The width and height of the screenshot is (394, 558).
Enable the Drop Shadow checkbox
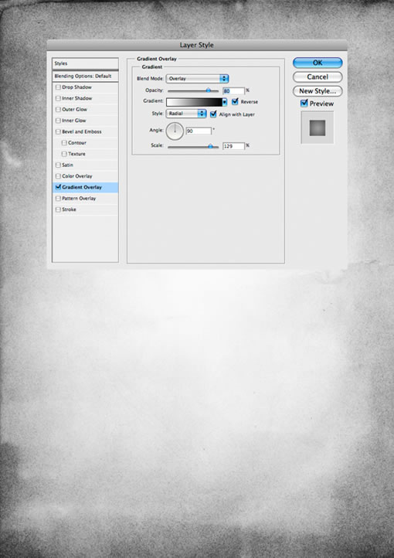pyautogui.click(x=58, y=87)
